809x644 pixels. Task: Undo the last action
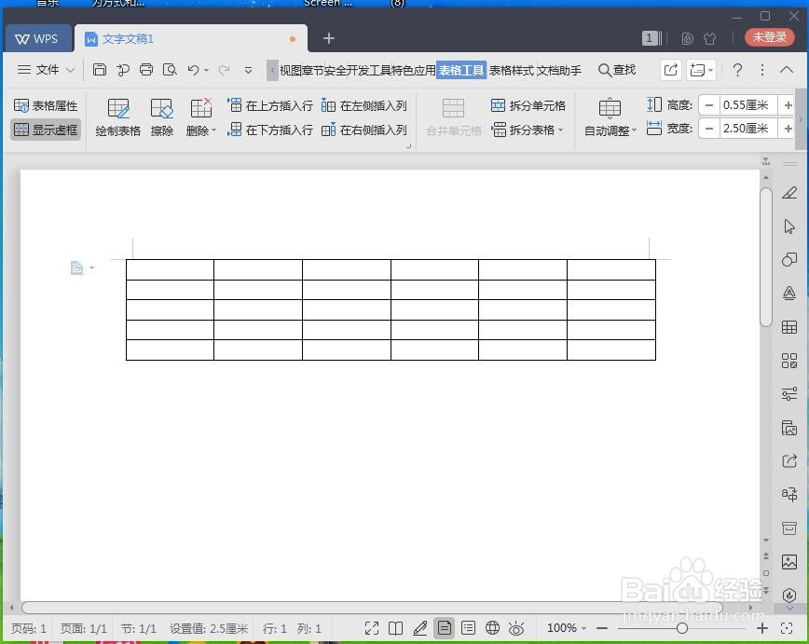coord(194,70)
